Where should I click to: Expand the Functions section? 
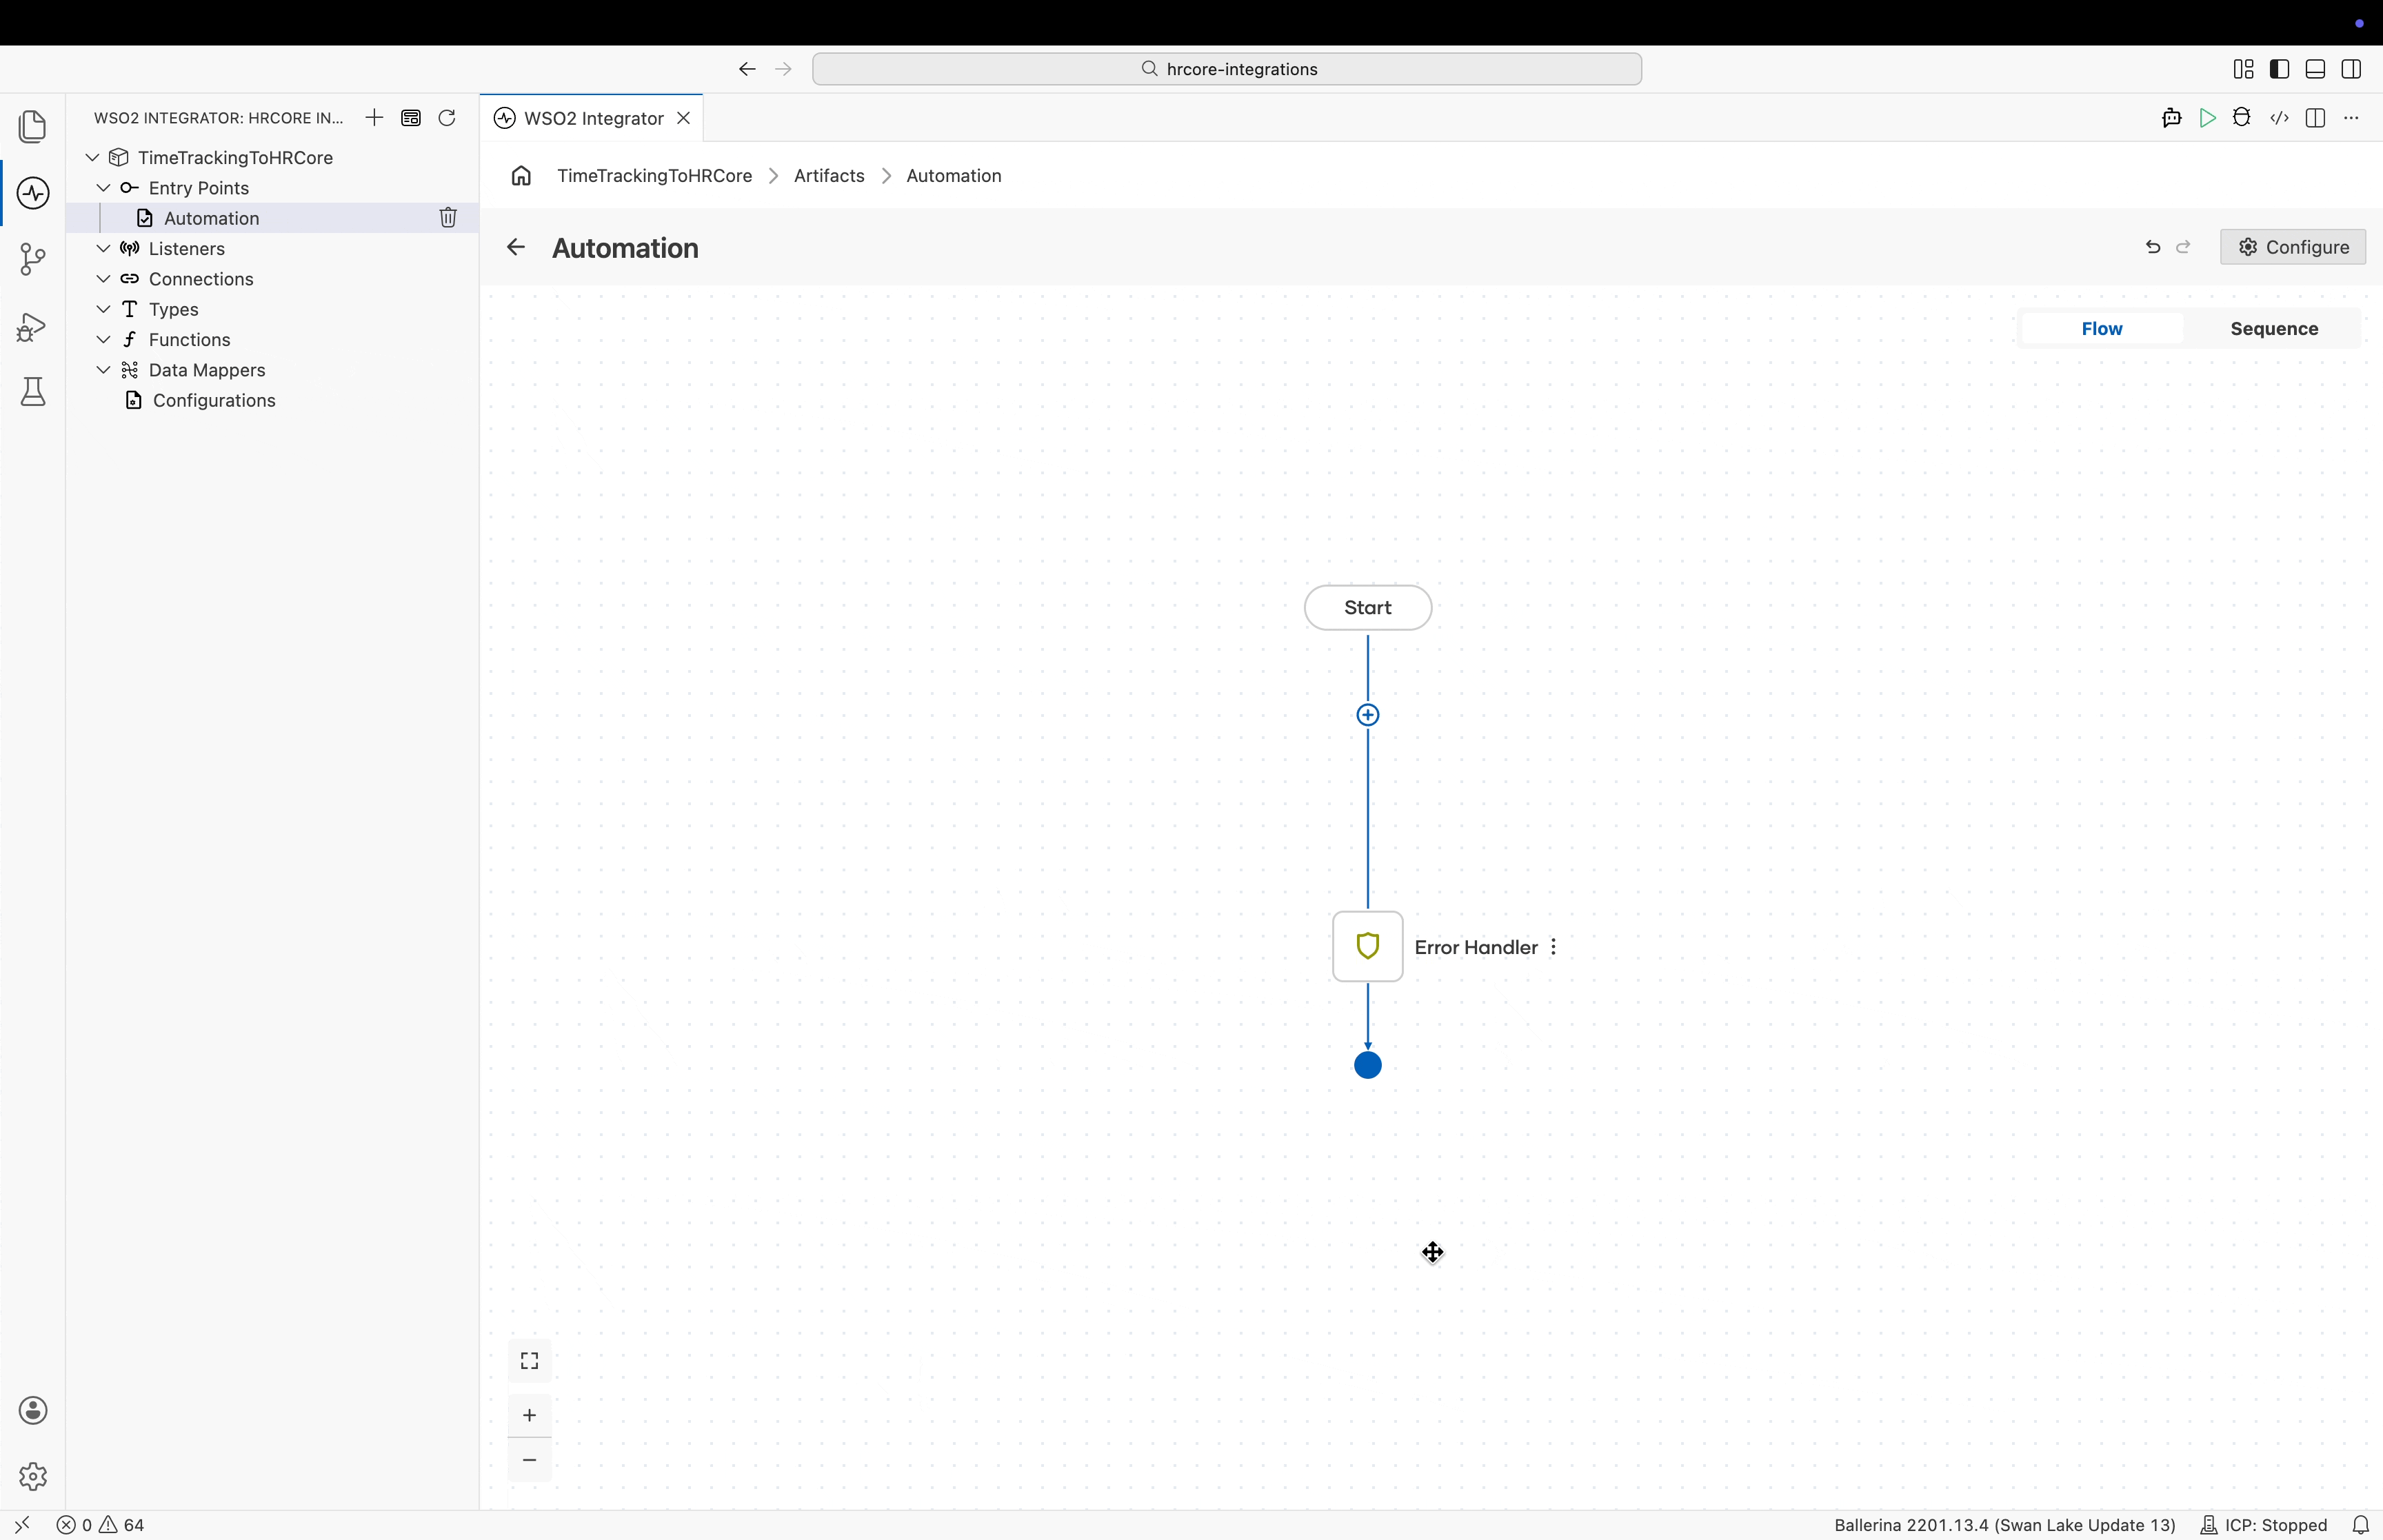point(103,339)
